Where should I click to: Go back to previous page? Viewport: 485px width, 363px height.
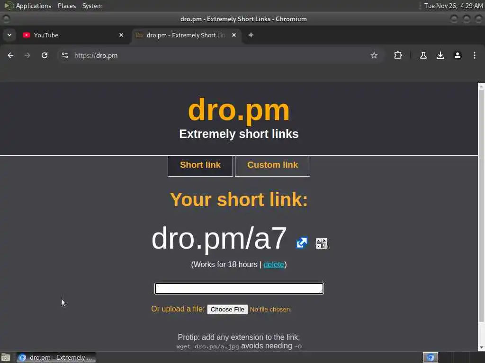10,55
